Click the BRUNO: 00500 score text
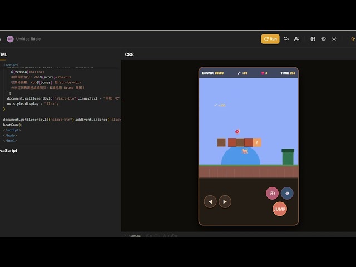The height and width of the screenshot is (267, 356). 212,73
